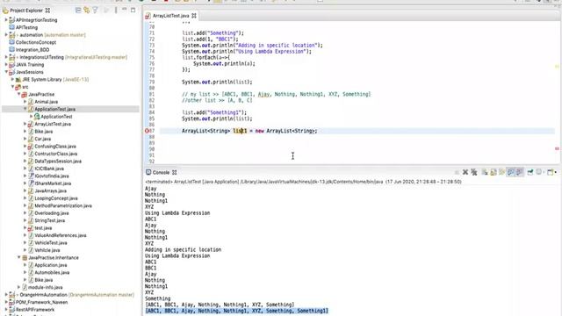This screenshot has height=316, width=562.
Task: Maximize the Project Explorer panel
Action: [133, 10]
